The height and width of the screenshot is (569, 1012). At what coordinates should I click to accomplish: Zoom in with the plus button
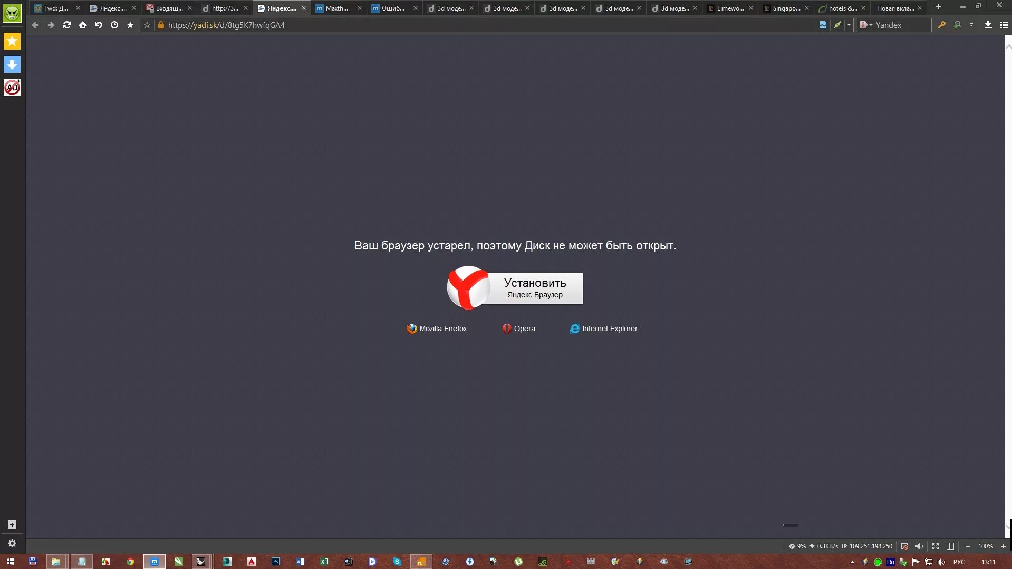(x=1004, y=546)
